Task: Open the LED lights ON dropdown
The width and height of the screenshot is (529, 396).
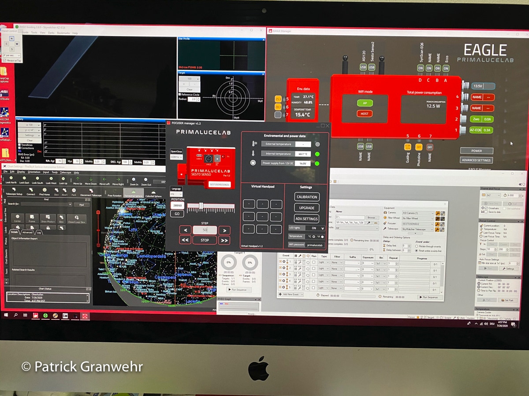Action: 315,228
